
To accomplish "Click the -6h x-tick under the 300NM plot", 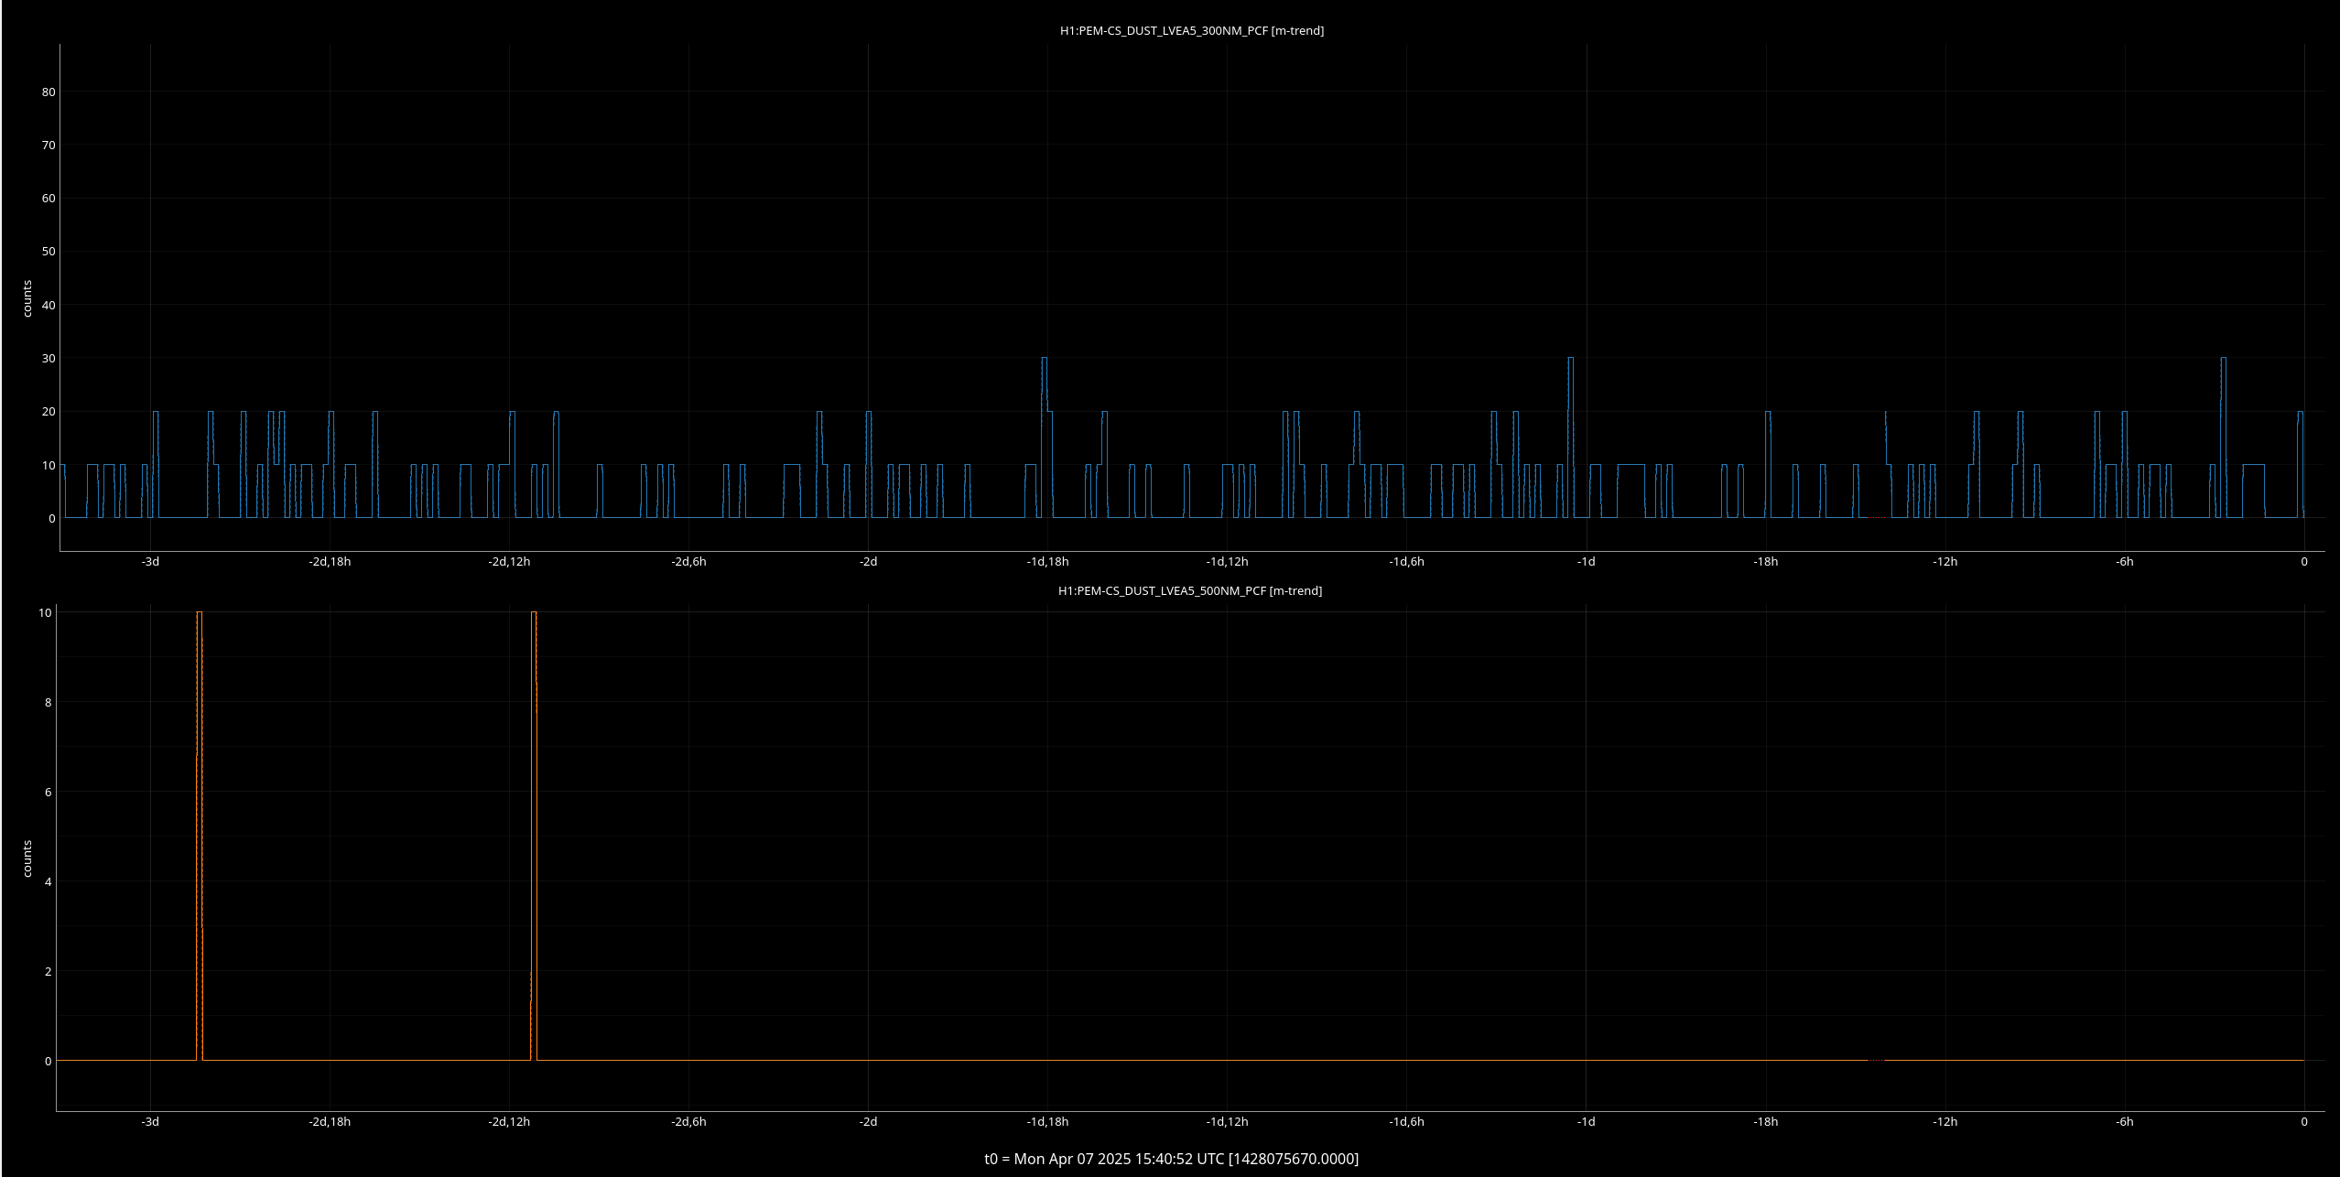I will 2124,561.
